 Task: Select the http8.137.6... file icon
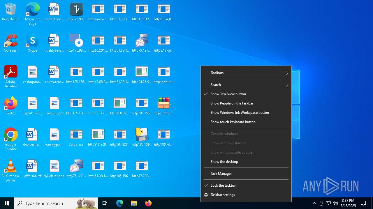(163, 44)
